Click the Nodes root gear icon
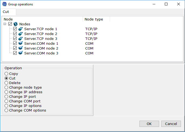 pyautogui.click(x=16, y=24)
